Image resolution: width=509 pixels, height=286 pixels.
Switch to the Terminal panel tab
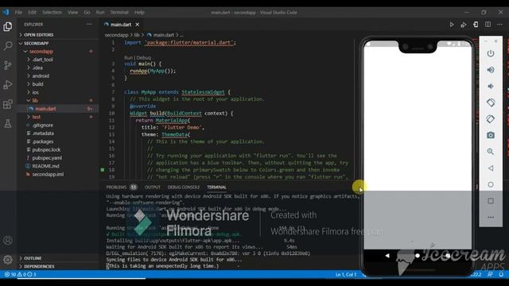click(216, 187)
